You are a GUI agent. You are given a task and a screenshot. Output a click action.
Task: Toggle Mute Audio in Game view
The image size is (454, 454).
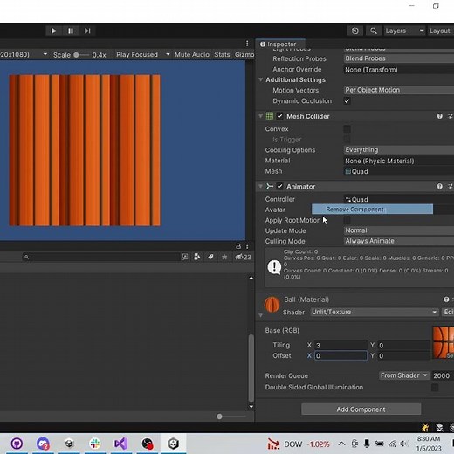tap(192, 55)
